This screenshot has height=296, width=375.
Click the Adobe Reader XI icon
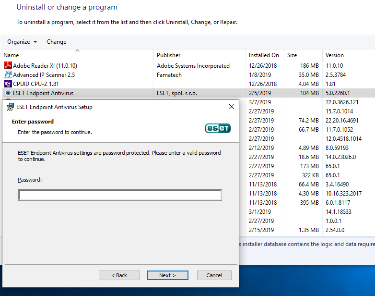[x=8, y=65]
